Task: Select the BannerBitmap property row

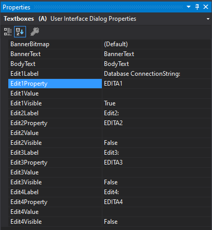Action: 110,44
